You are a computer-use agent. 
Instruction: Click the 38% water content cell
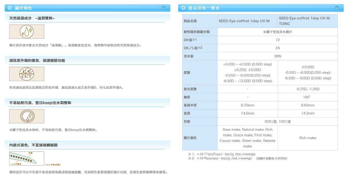[x=278, y=56]
